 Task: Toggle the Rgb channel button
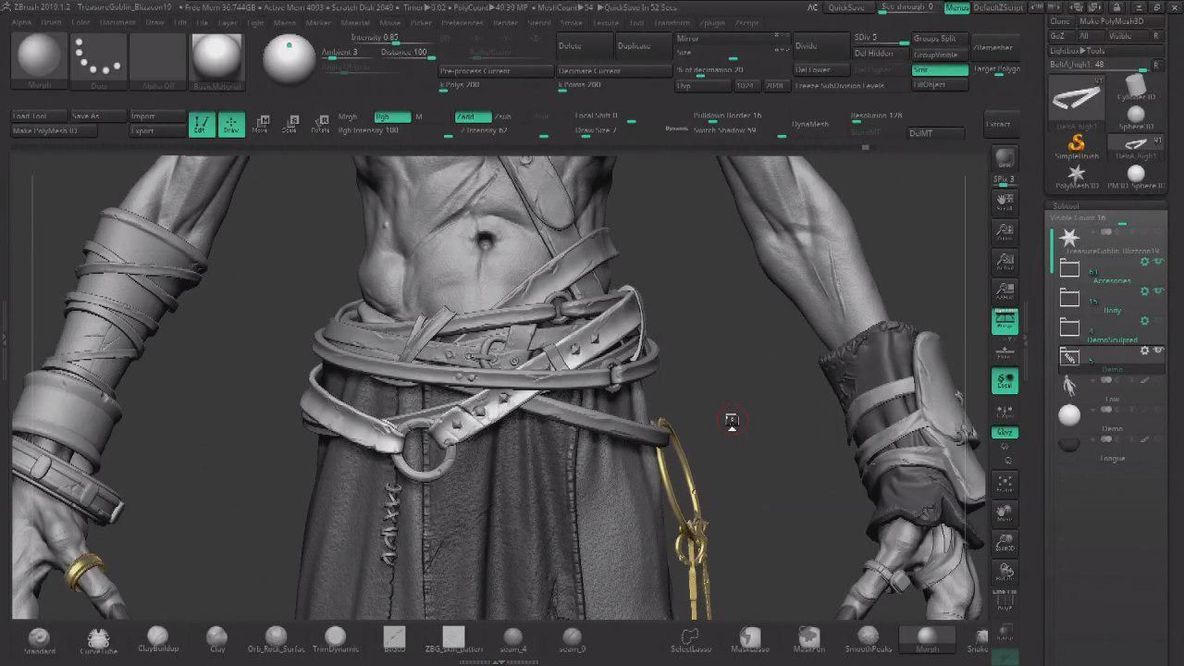point(392,117)
